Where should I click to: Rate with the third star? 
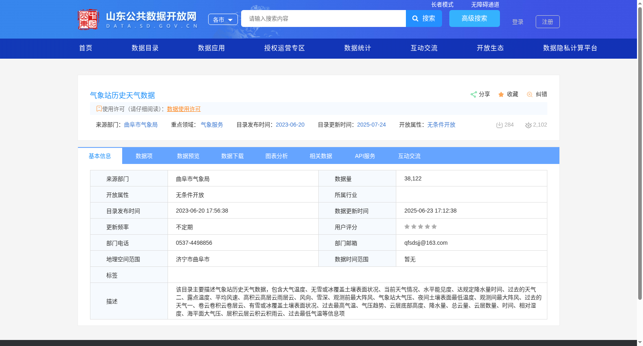coord(420,227)
